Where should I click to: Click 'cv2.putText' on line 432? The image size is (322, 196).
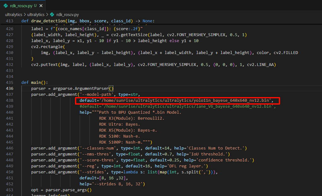coord(44,65)
